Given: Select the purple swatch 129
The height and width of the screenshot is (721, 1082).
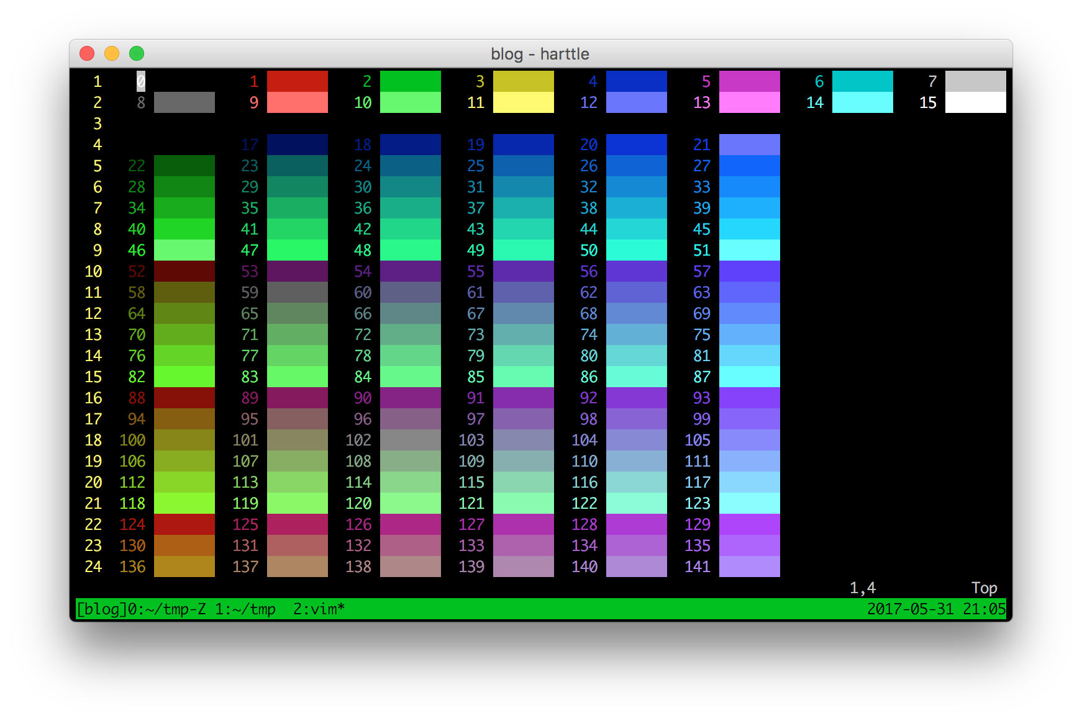Looking at the screenshot, I should 749,524.
